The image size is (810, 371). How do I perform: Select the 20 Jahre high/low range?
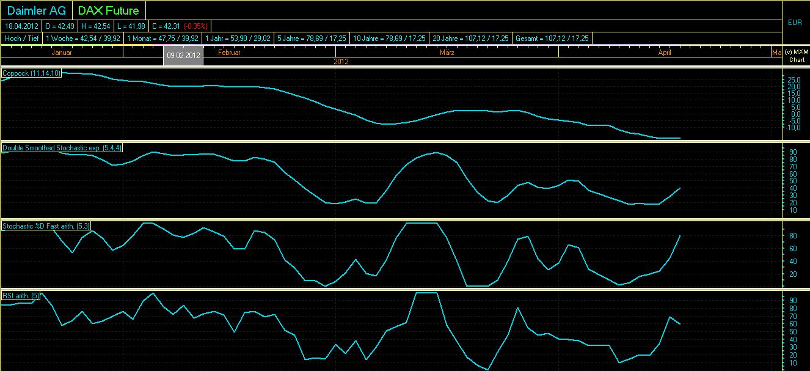[471, 38]
